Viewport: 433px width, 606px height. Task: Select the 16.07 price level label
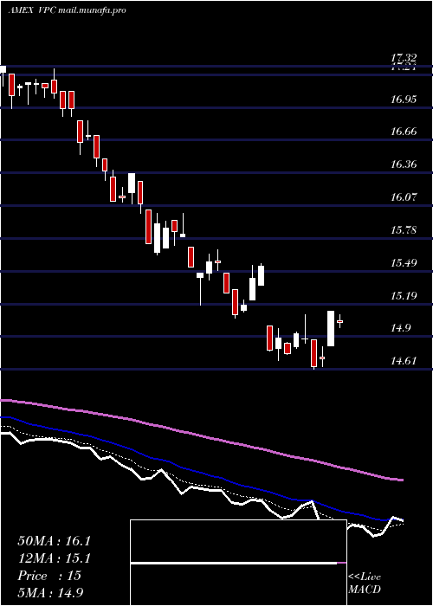coord(404,197)
